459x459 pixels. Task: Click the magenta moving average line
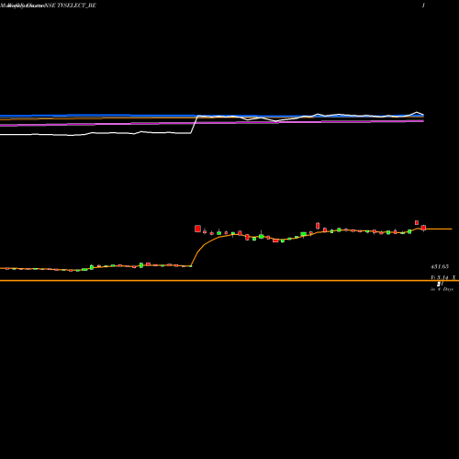(212, 123)
